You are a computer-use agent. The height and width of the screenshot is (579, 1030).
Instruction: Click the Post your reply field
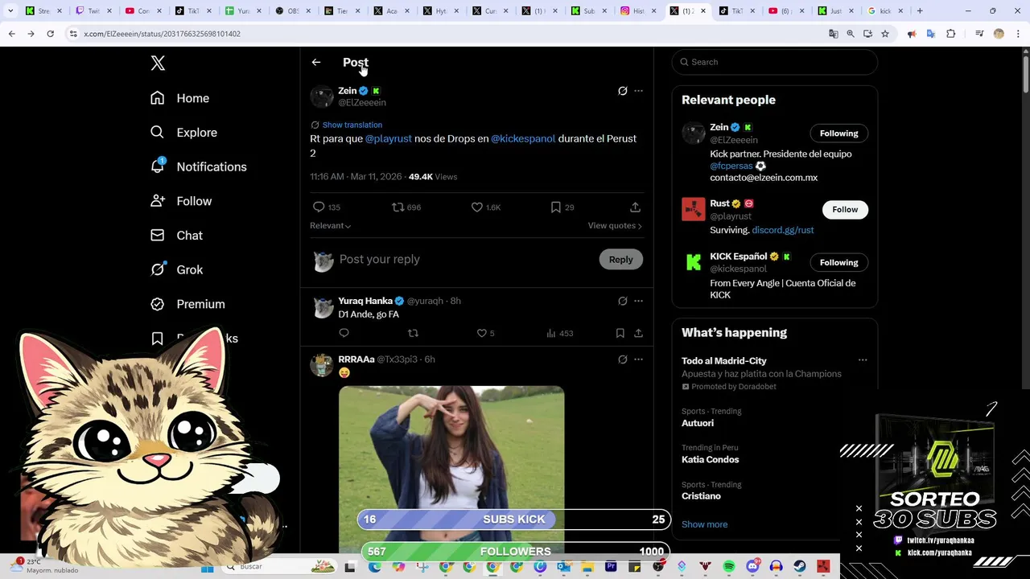pos(465,259)
